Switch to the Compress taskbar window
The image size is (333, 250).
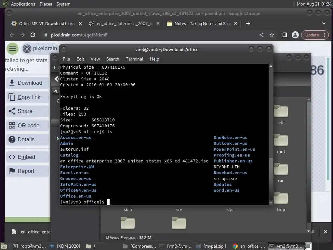click(140, 246)
